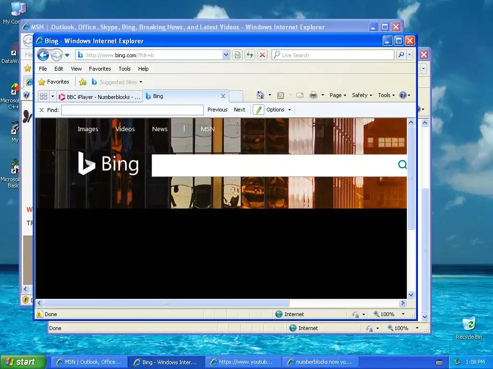Screen dimensions: 493x369
Task: Open the Safety command menu
Action: [x=362, y=95]
